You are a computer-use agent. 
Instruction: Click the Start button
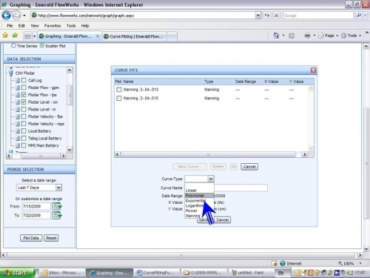click(x=17, y=273)
